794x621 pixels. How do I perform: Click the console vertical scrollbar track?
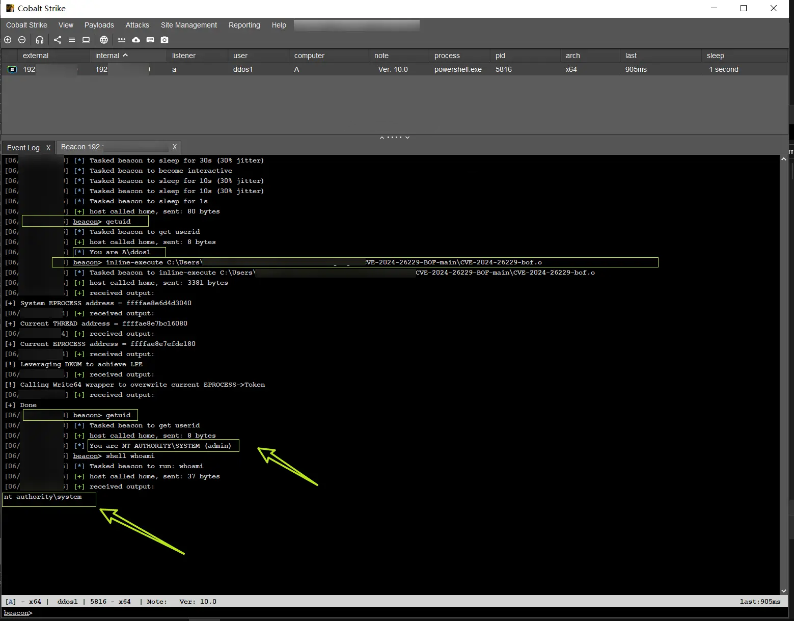[x=784, y=375]
